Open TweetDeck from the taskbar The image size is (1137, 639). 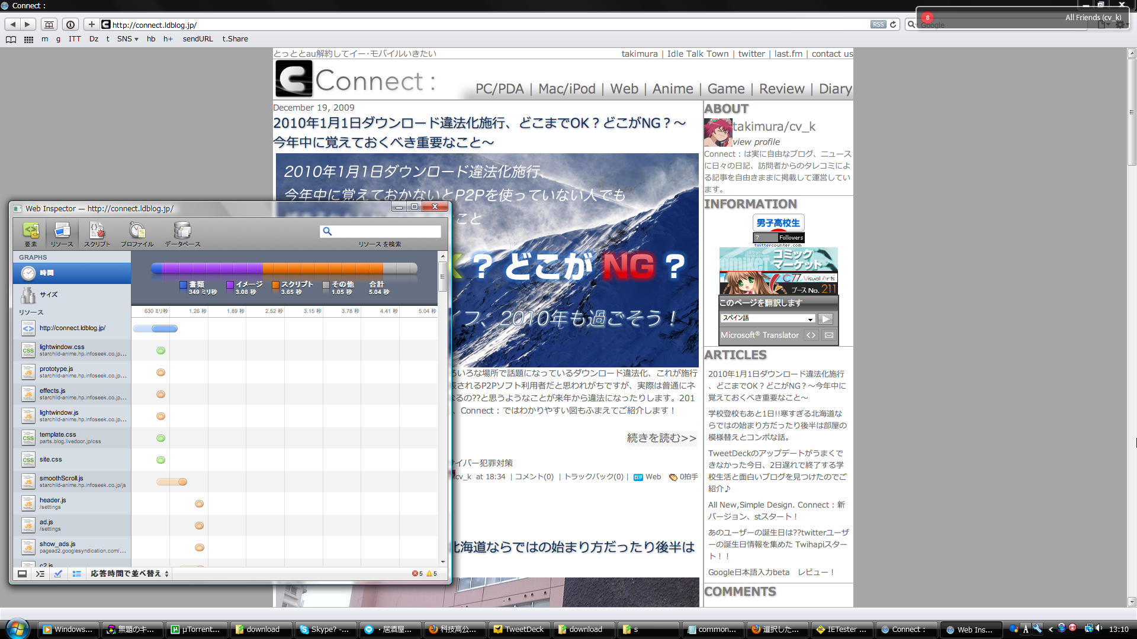pos(519,630)
